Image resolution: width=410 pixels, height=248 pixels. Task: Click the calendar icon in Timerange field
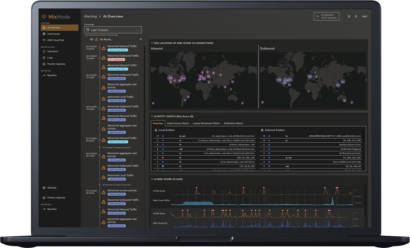(88, 30)
